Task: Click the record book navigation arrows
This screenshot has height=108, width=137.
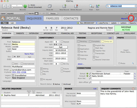Action: [6, 6]
